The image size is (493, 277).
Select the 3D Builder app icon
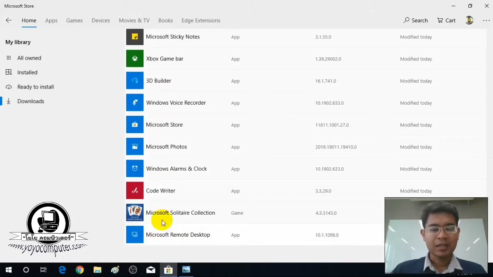tap(134, 80)
